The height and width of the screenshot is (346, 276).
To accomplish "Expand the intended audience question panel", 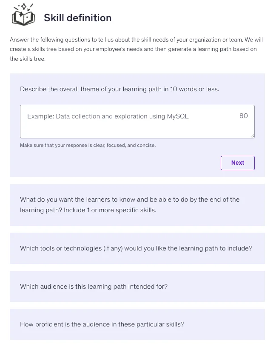I will pyautogui.click(x=137, y=287).
